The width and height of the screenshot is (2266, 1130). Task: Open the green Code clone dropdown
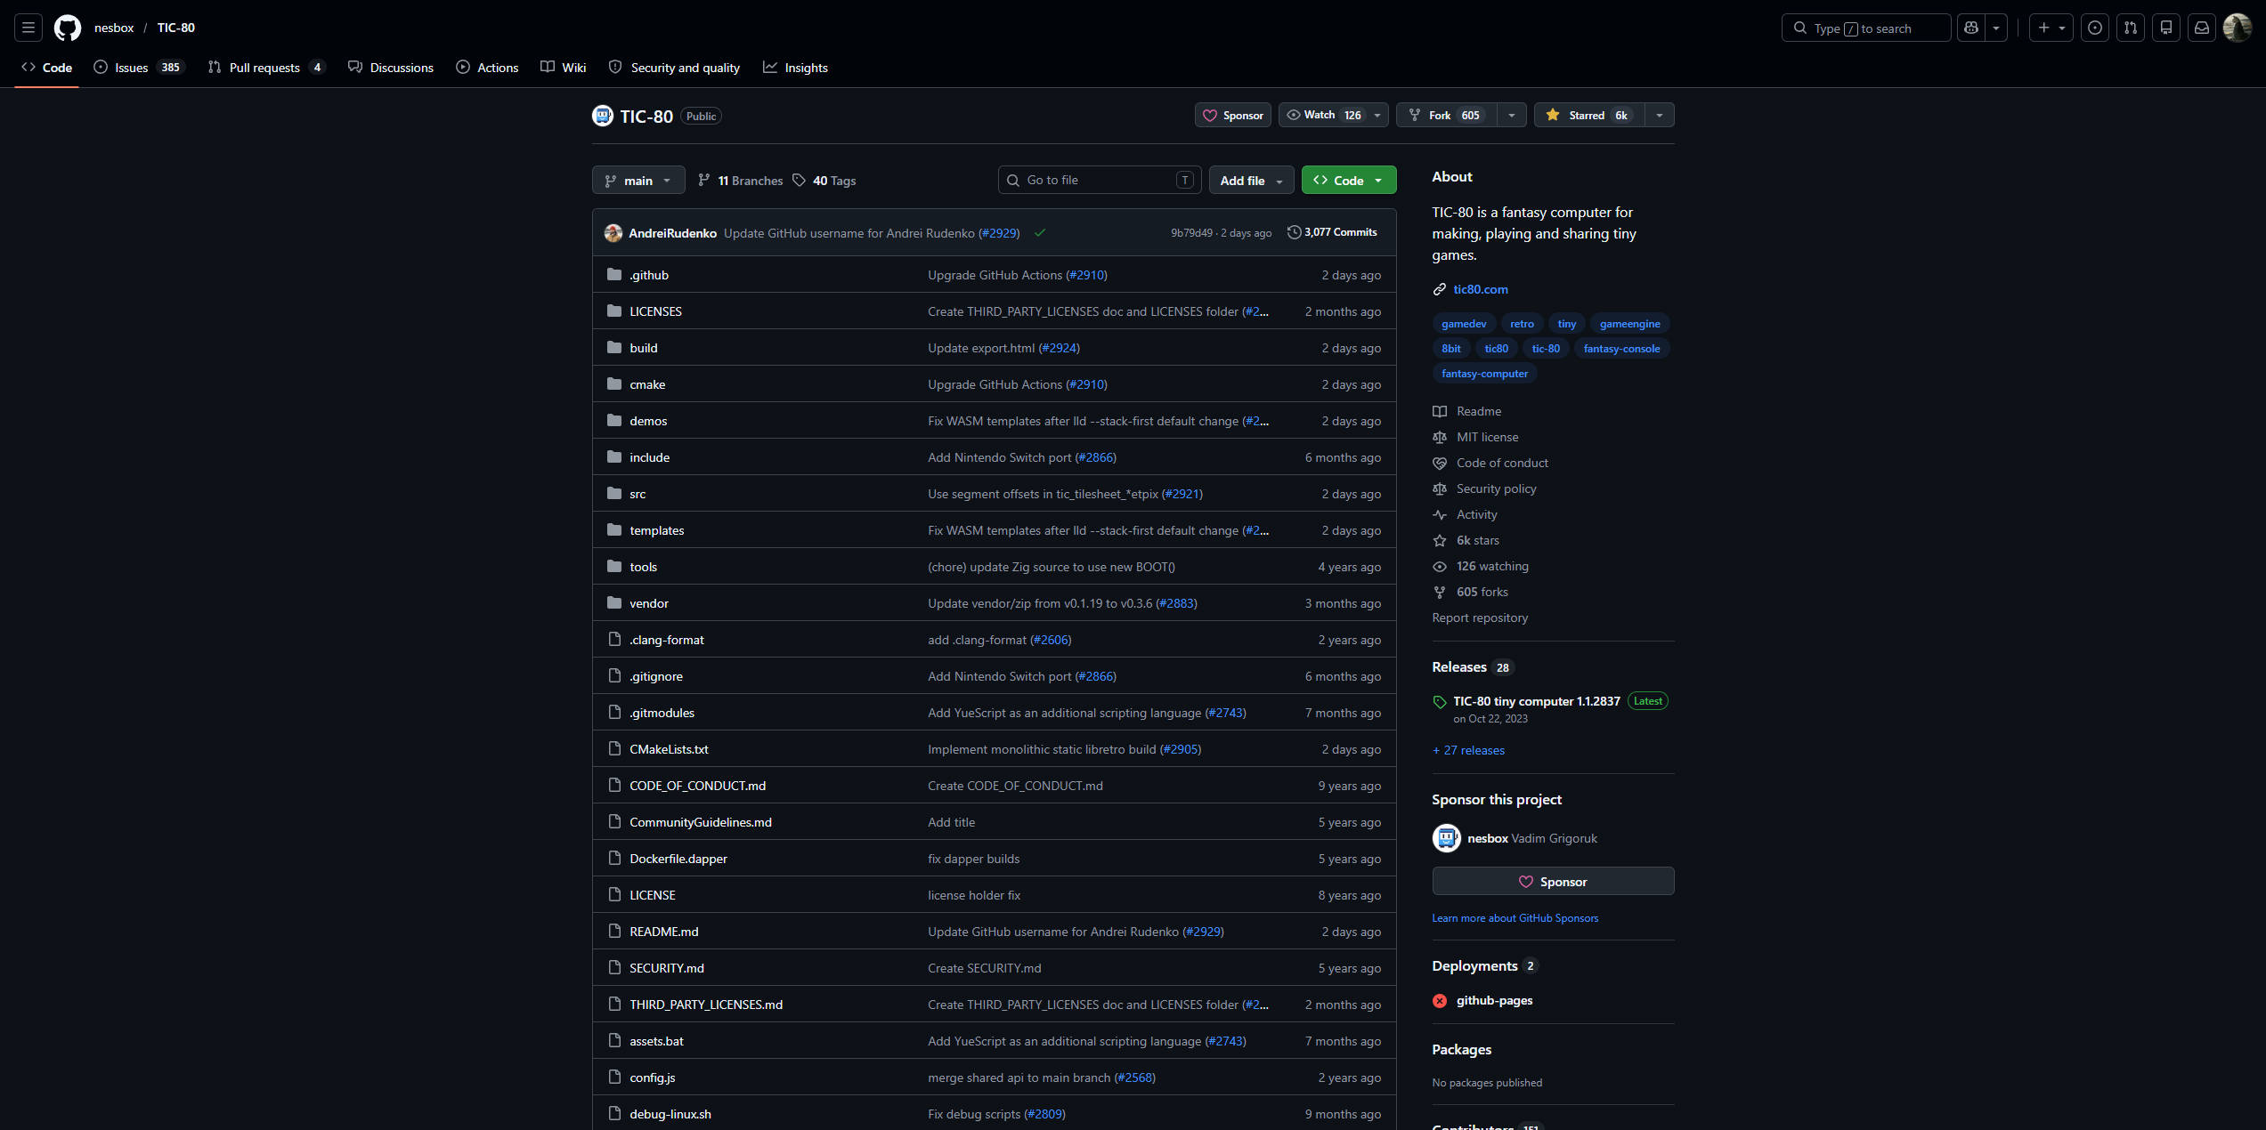pyautogui.click(x=1349, y=180)
